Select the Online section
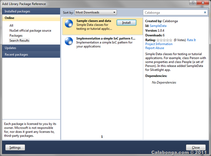Screen dimensions: 211x156 click(31, 18)
